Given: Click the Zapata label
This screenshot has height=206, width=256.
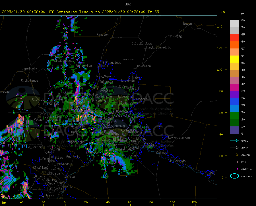Looking at the screenshot, I should 70,177.
